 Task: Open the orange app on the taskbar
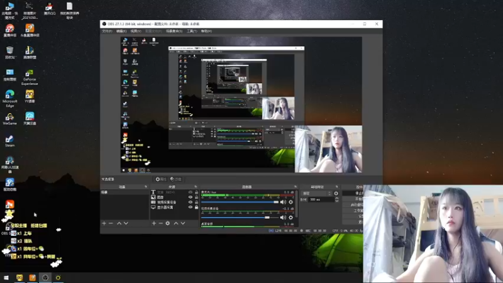point(33,277)
